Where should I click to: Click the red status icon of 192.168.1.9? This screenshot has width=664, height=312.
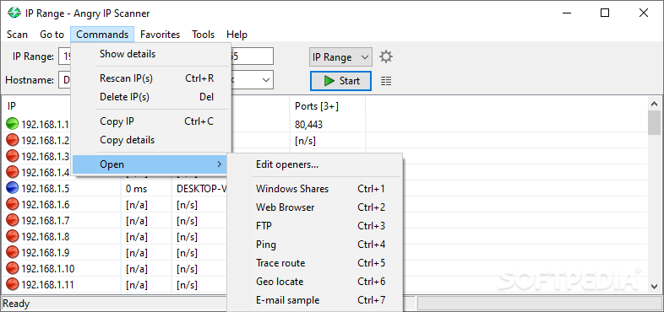(x=13, y=252)
